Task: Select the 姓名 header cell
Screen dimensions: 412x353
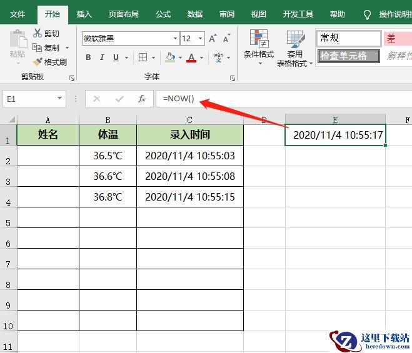Action: point(48,135)
